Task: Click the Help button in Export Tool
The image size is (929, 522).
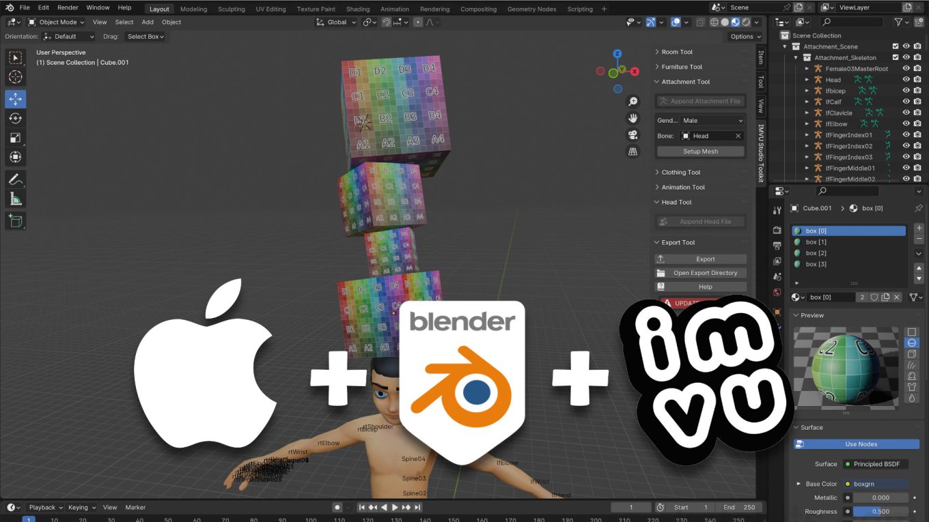Action: (x=700, y=287)
